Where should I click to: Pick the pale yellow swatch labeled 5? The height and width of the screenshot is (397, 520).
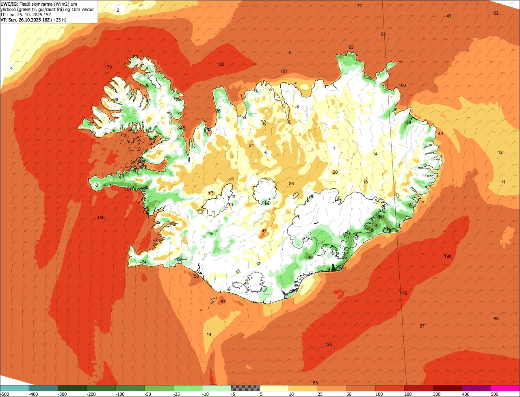point(274,388)
